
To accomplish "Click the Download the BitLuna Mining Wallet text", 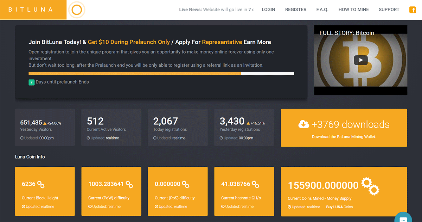I will (x=344, y=137).
